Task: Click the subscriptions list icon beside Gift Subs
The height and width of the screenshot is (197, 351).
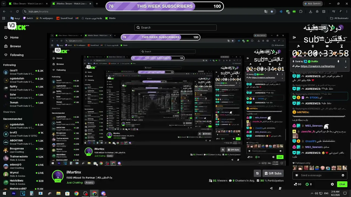Action: [x=257, y=173]
